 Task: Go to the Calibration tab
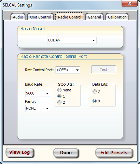[117, 17]
